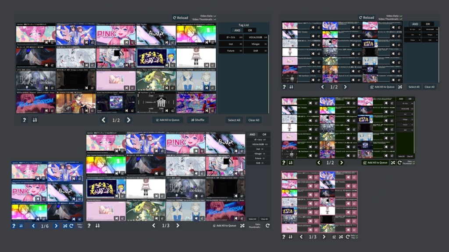
Task: Click sort order icon in Tag List panel
Action: point(35,120)
